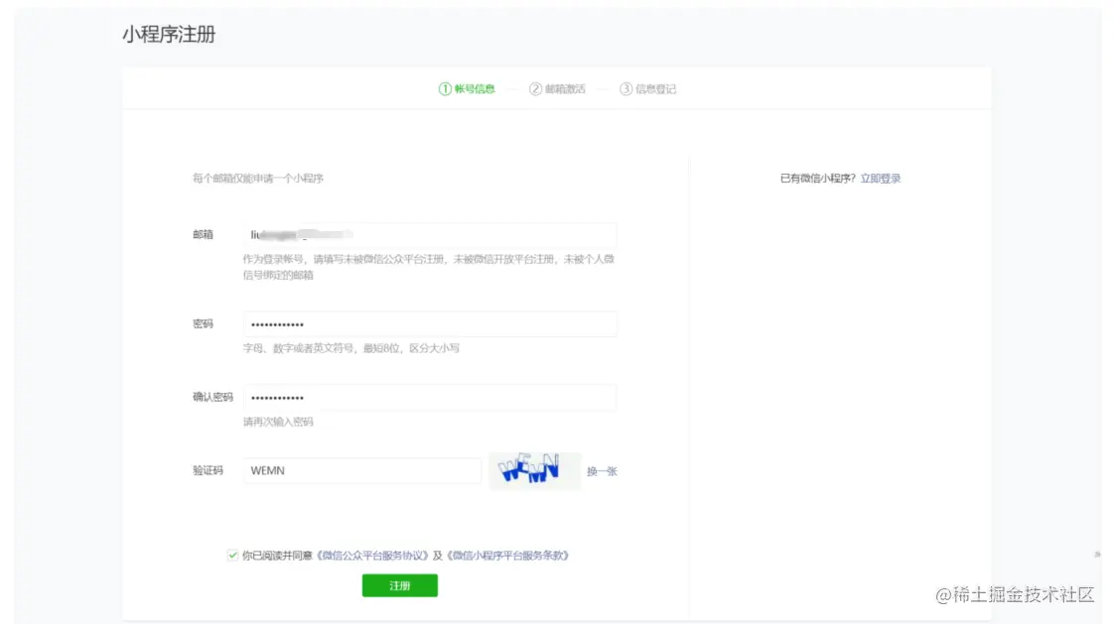Click the 已有微信小程序? text

click(x=818, y=179)
